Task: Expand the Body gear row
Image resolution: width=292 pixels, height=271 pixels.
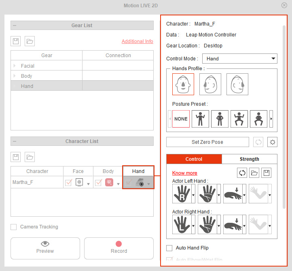Action: pyautogui.click(x=15, y=76)
